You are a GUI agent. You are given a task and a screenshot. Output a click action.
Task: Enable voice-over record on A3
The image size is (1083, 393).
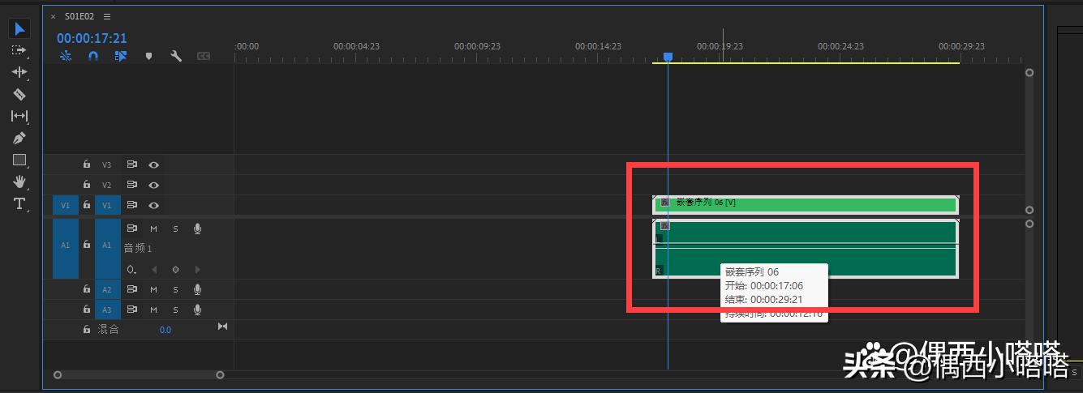click(197, 310)
